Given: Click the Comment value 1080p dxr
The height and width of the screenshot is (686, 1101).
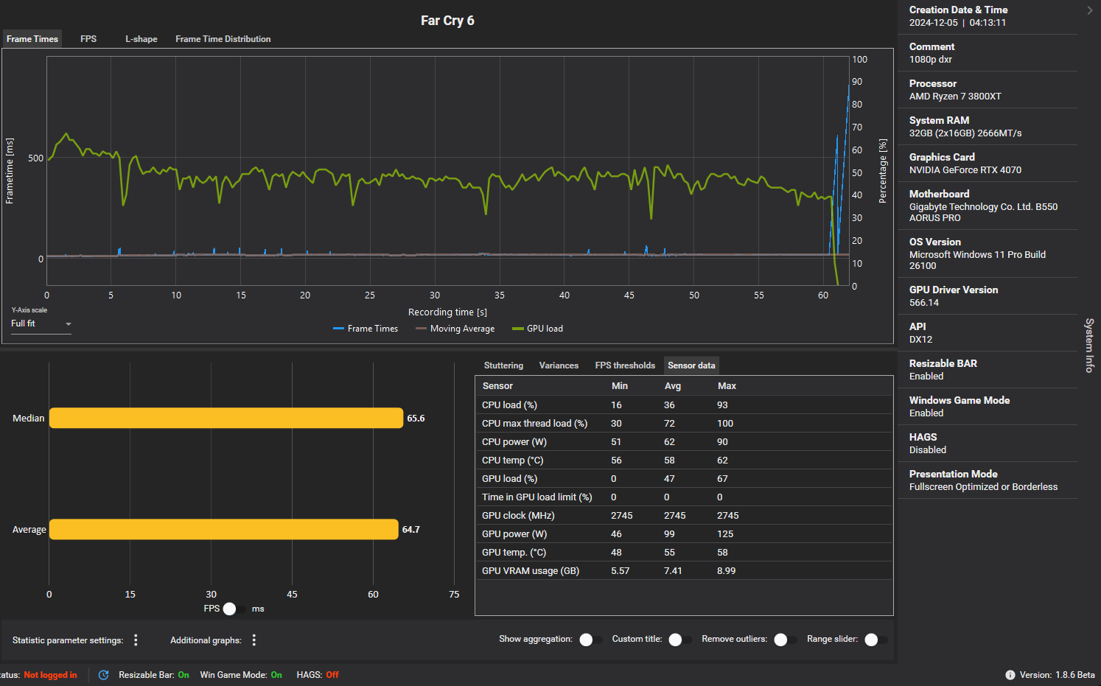Looking at the screenshot, I should (930, 60).
